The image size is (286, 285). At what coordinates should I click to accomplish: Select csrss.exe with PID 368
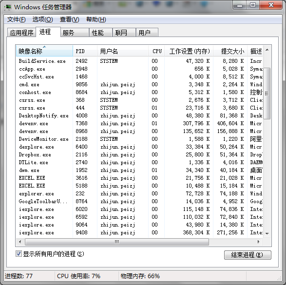pyautogui.click(x=139, y=100)
